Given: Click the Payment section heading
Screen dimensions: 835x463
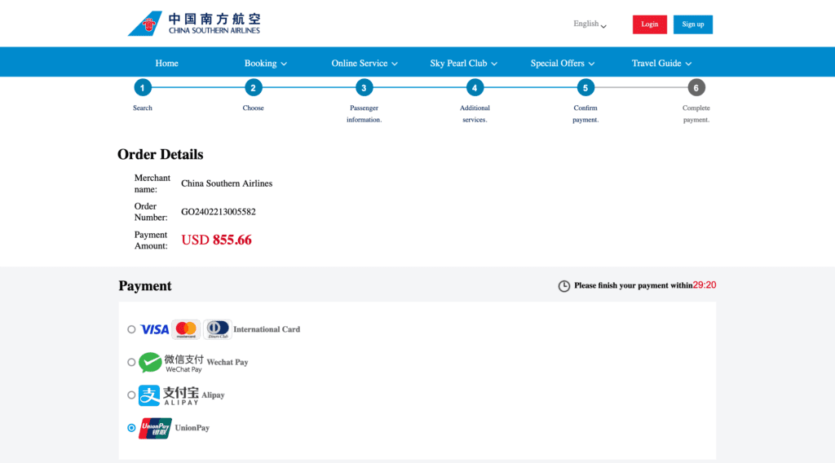Looking at the screenshot, I should pos(145,286).
